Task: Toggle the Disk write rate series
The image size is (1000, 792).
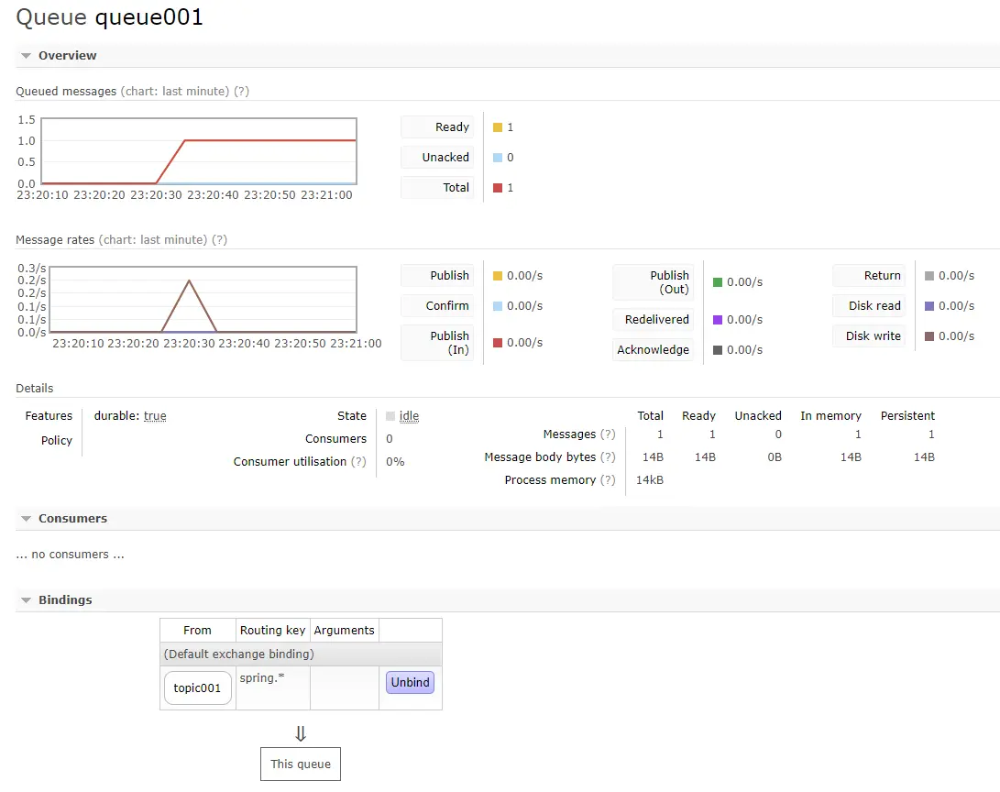Action: (869, 336)
